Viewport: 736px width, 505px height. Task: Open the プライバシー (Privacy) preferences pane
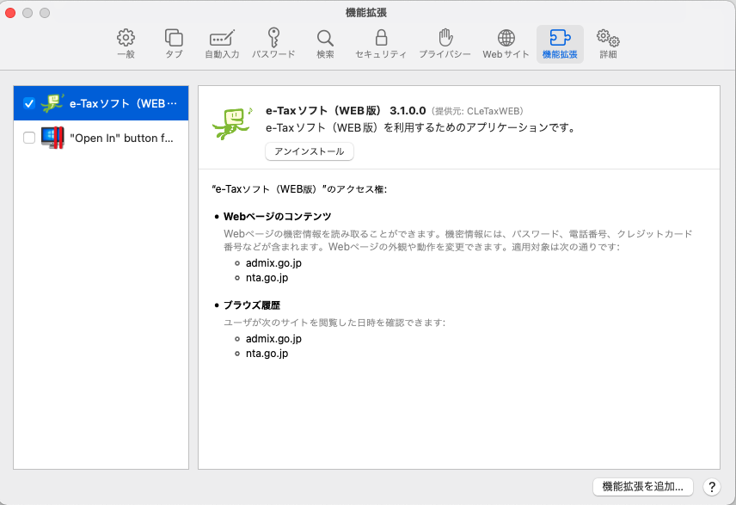tap(445, 44)
